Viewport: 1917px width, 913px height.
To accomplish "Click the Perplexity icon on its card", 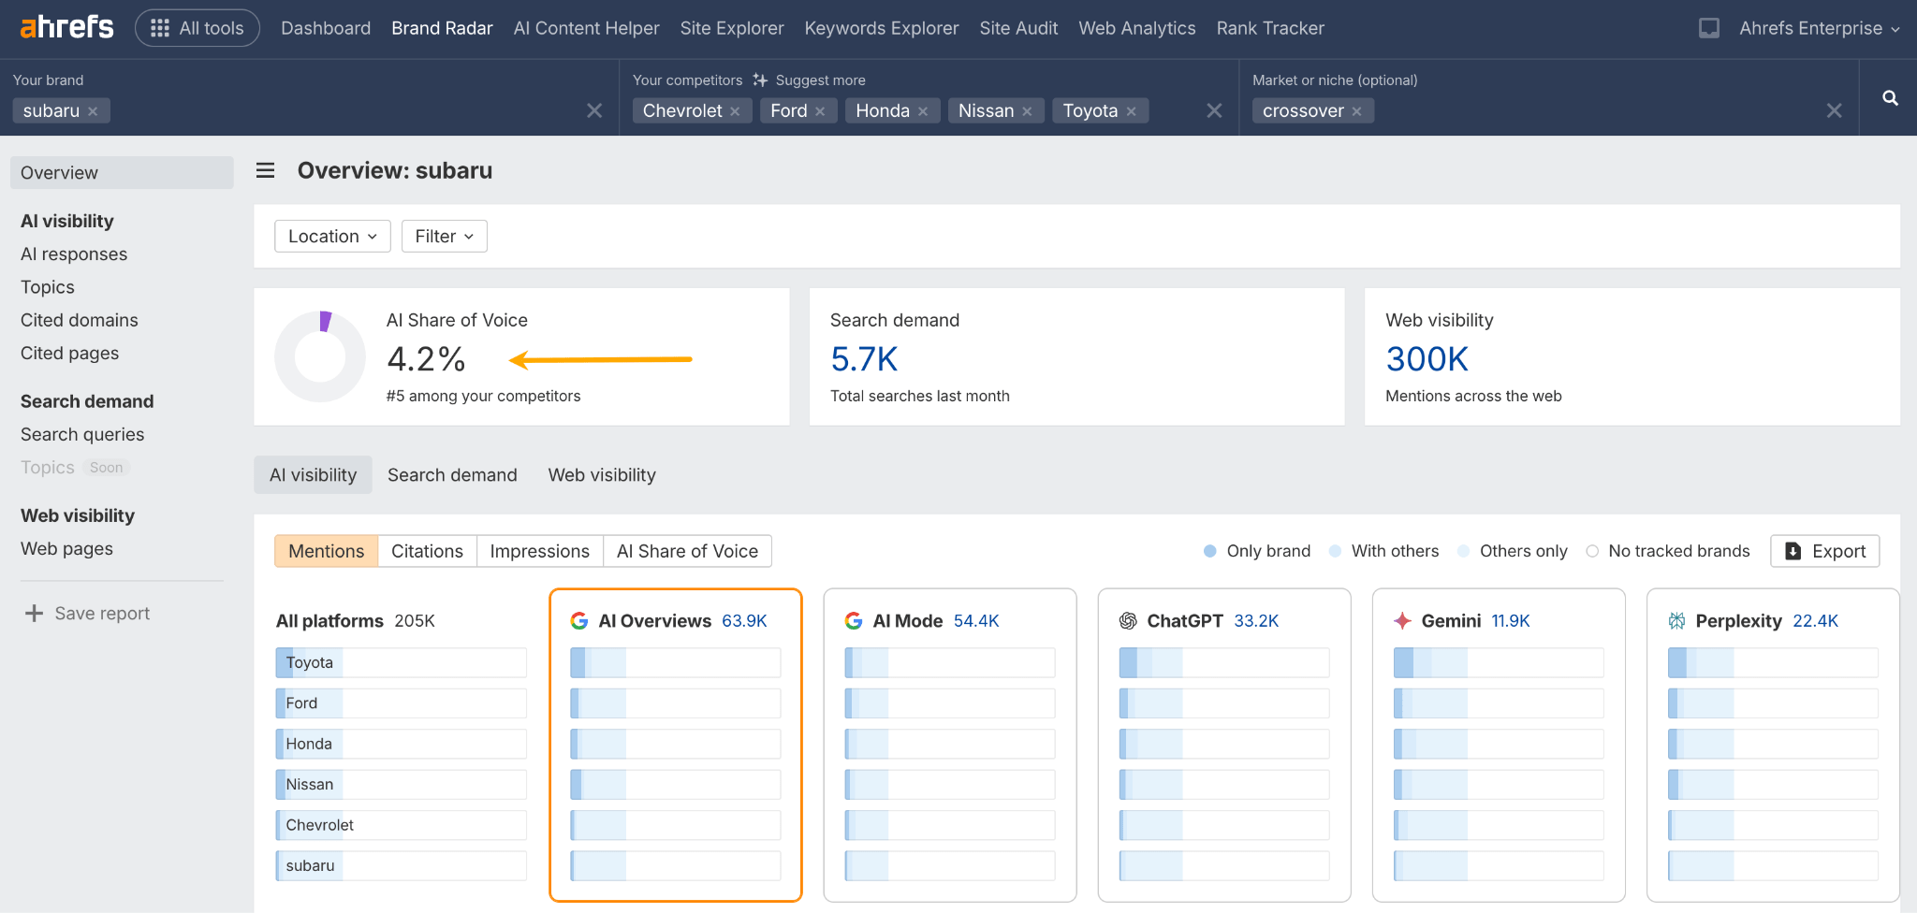I will [x=1676, y=620].
